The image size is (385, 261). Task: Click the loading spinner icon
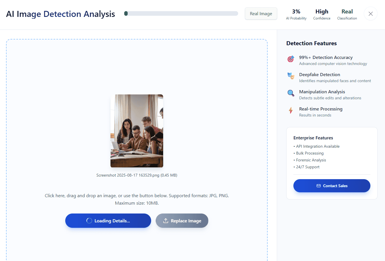89,221
